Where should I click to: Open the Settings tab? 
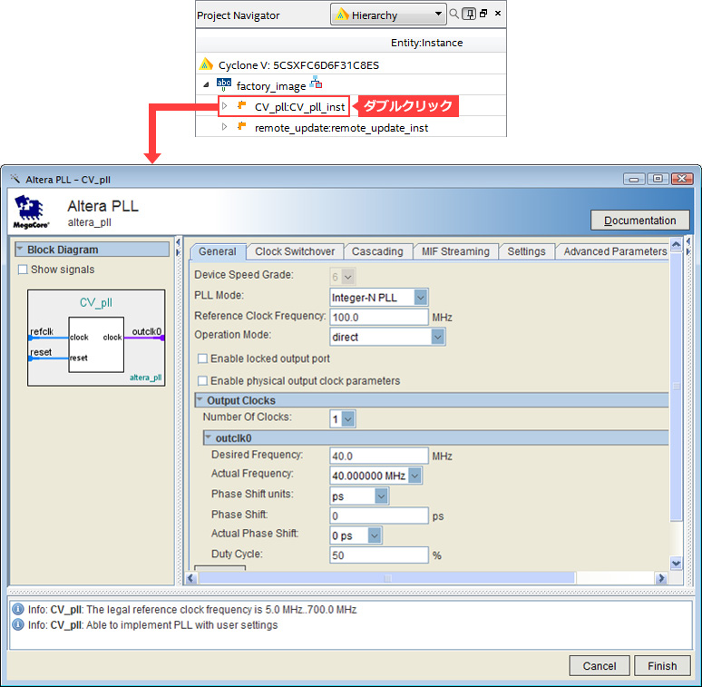click(526, 251)
